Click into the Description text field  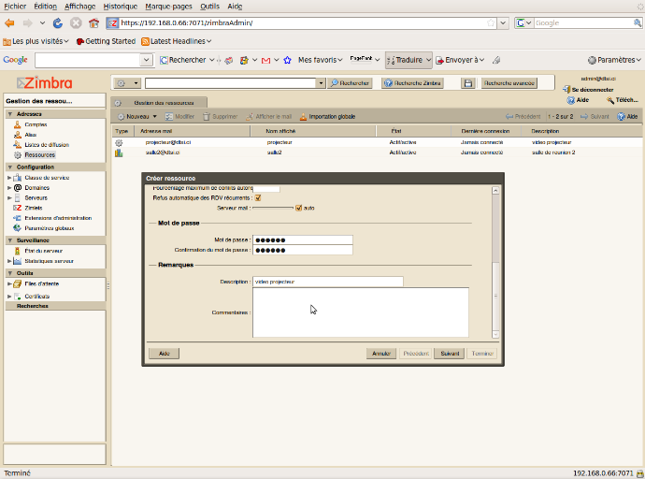(x=327, y=281)
